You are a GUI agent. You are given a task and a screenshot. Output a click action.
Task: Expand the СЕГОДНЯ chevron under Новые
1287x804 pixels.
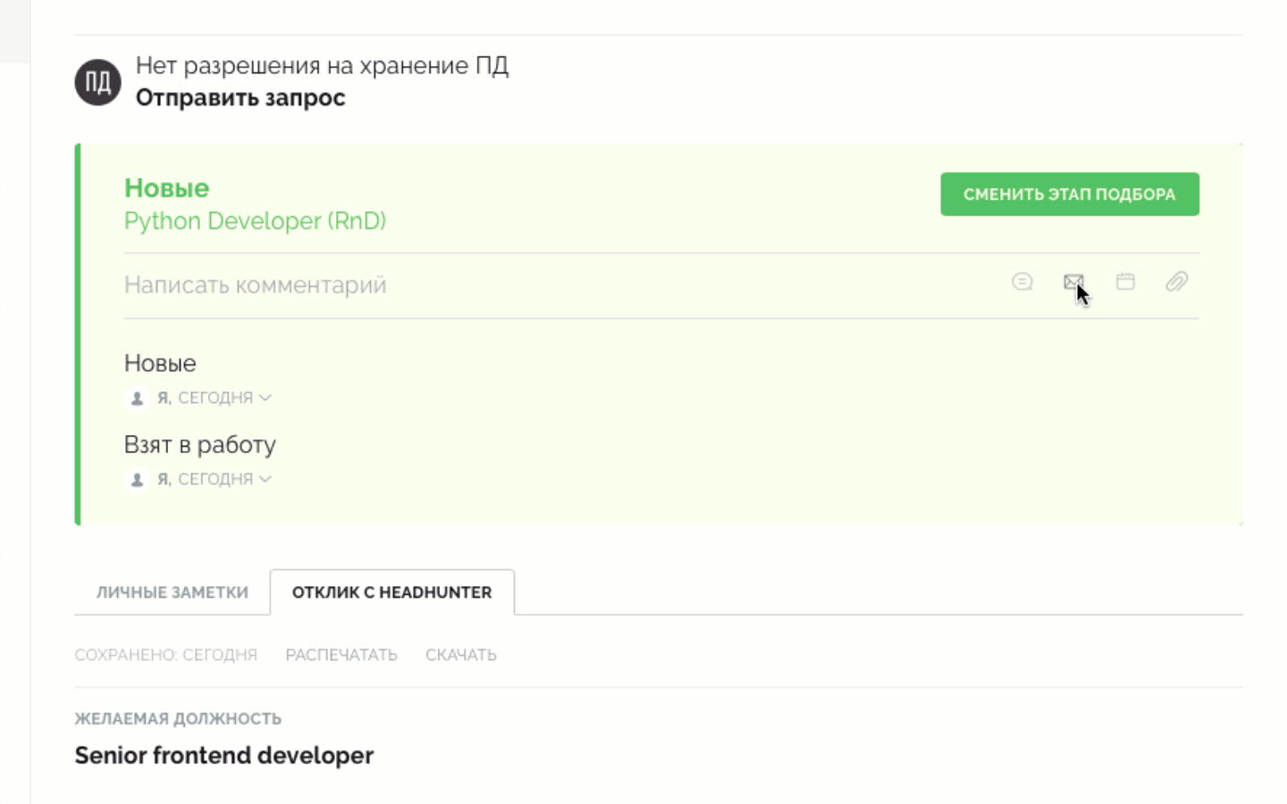(x=264, y=398)
